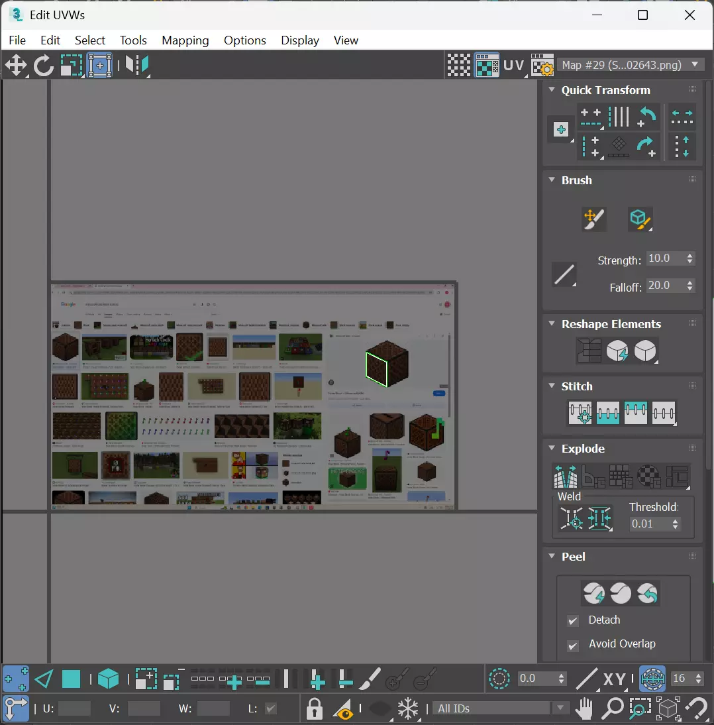Open the texture display settings icon
Image resolution: width=714 pixels, height=725 pixels.
tap(542, 65)
